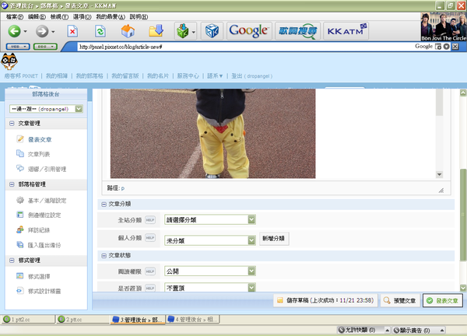
Task: Open the 說明(H) menu
Action: coord(139,17)
